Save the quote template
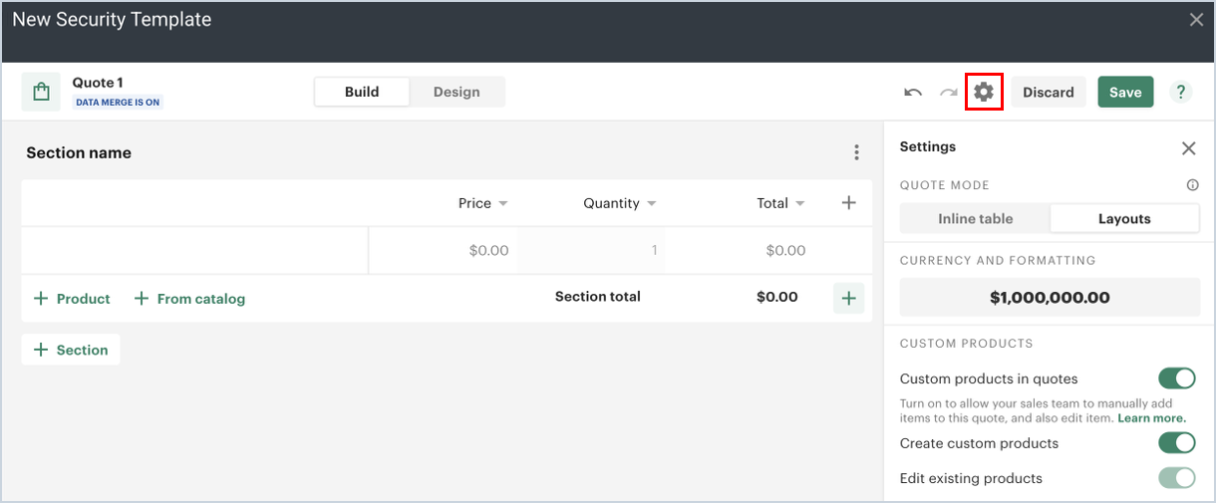Screen dimensions: 1216x503 1125,92
